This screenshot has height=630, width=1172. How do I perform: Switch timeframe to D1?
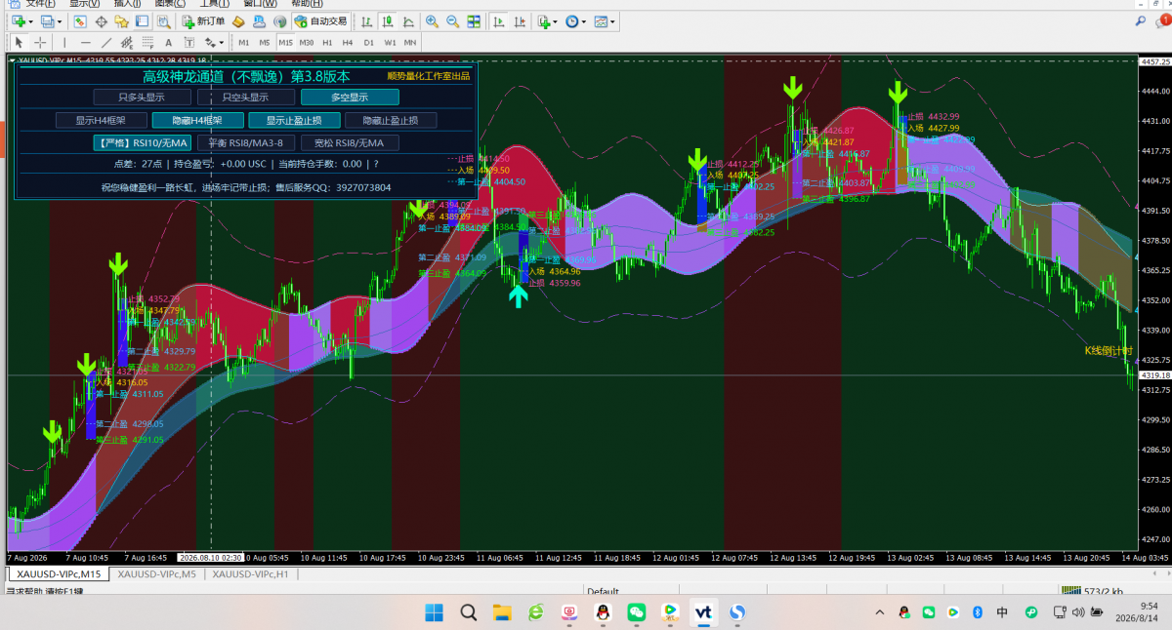368,43
